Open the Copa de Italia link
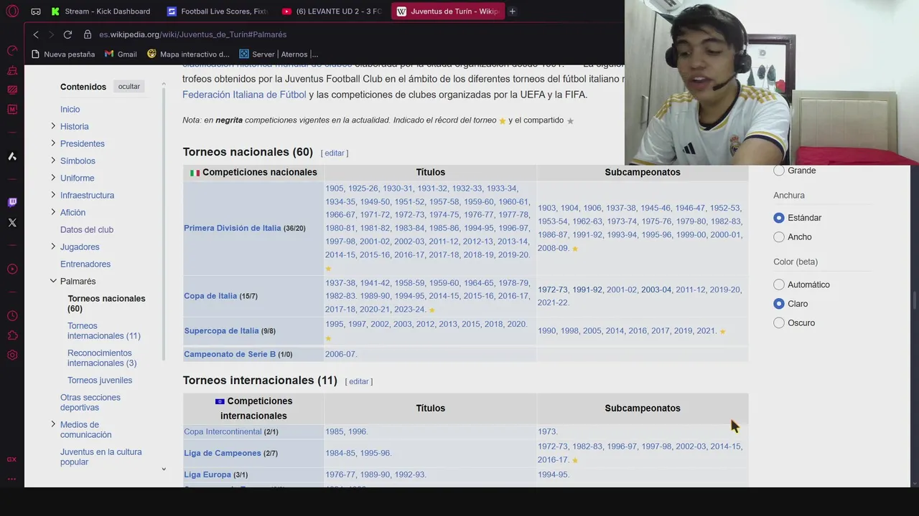The image size is (919, 516). point(210,296)
